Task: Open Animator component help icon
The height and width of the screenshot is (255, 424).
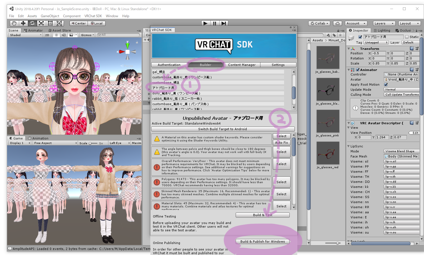Action: [x=412, y=70]
